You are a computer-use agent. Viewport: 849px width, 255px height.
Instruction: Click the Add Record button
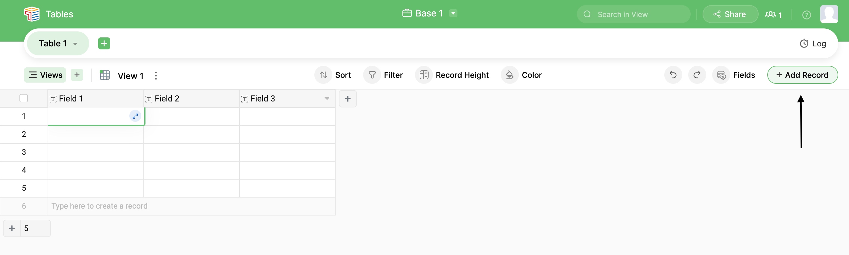(802, 75)
